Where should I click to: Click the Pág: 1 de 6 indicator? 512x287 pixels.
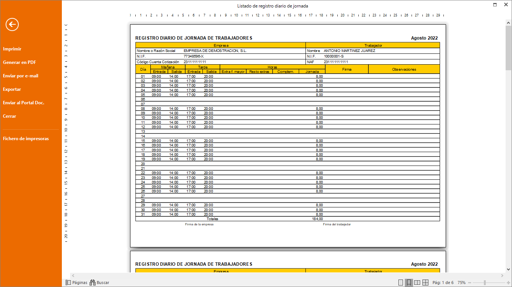point(443,283)
